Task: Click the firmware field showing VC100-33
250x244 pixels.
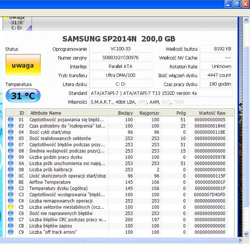Action: click(x=120, y=49)
